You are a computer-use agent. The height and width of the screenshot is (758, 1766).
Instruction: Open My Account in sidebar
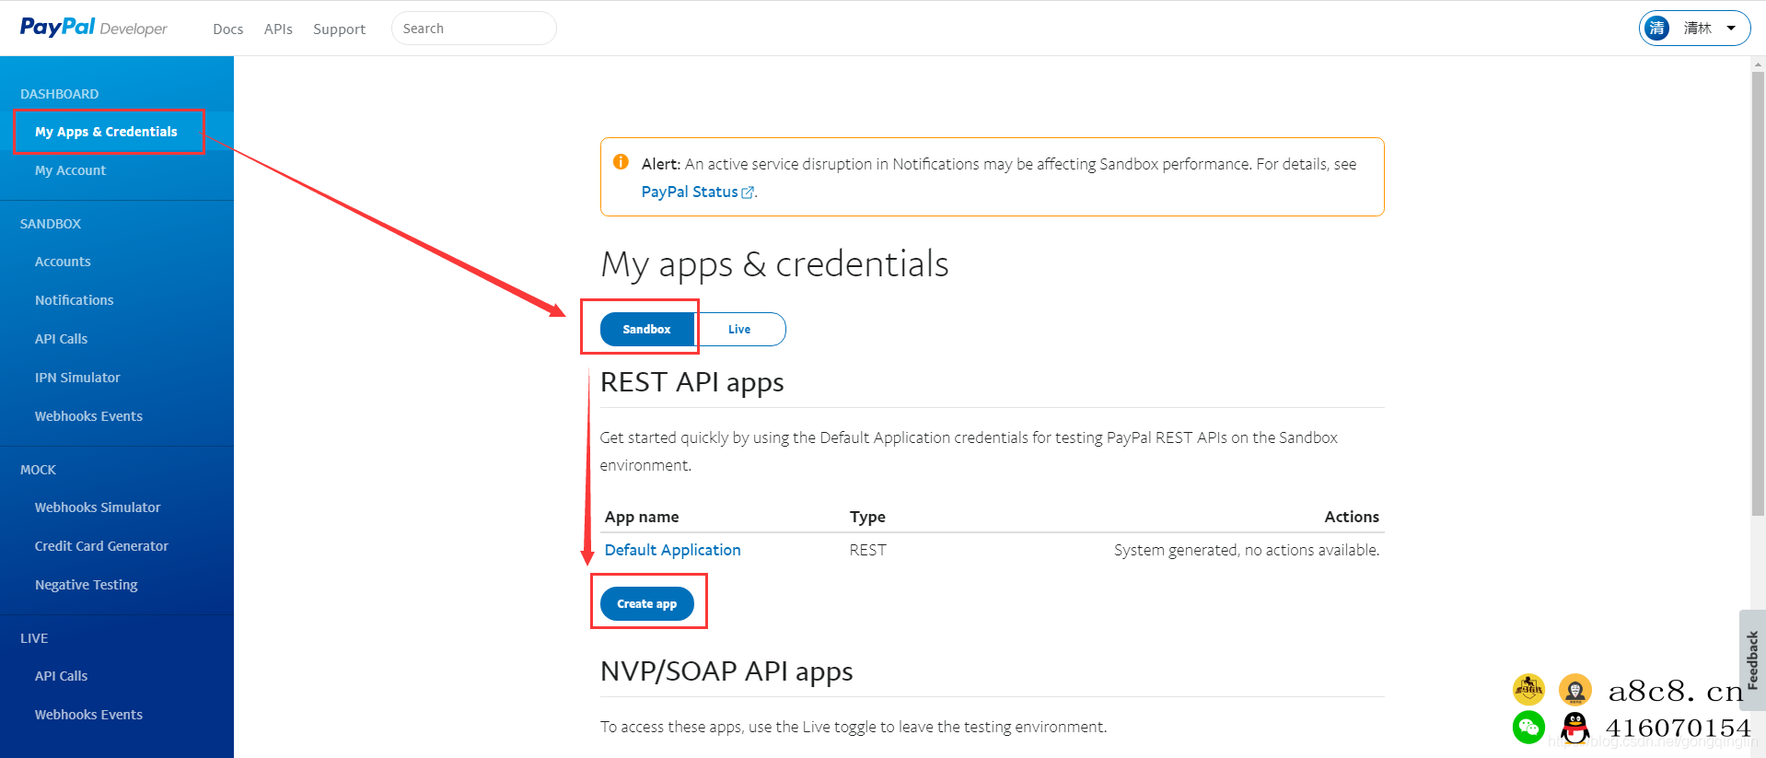pyautogui.click(x=70, y=170)
